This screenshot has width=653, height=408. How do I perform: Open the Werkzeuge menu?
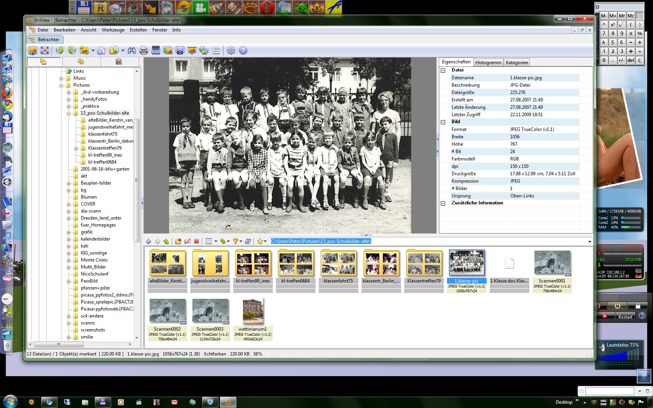[x=113, y=30]
